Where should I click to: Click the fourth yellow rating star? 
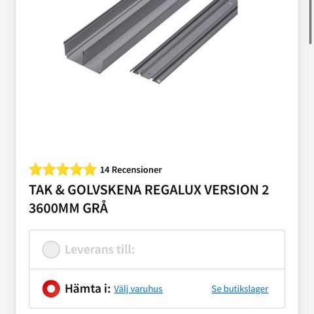click(76, 169)
